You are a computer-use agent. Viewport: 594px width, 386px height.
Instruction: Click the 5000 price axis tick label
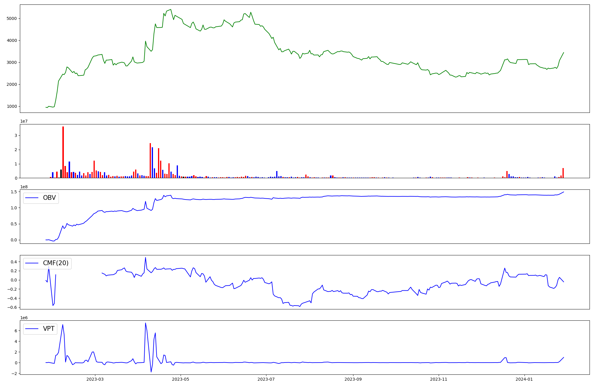click(11, 18)
